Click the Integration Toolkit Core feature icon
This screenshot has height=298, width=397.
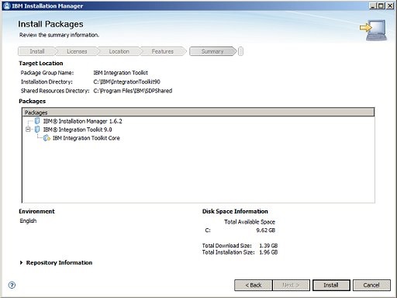click(47, 138)
